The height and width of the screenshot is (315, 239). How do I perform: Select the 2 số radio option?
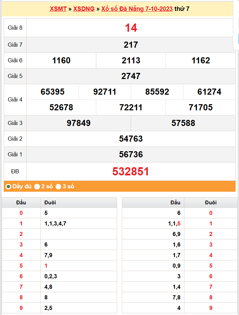[x=37, y=187]
